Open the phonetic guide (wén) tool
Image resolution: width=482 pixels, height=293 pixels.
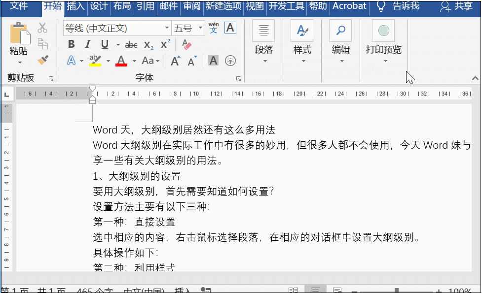pyautogui.click(x=214, y=28)
